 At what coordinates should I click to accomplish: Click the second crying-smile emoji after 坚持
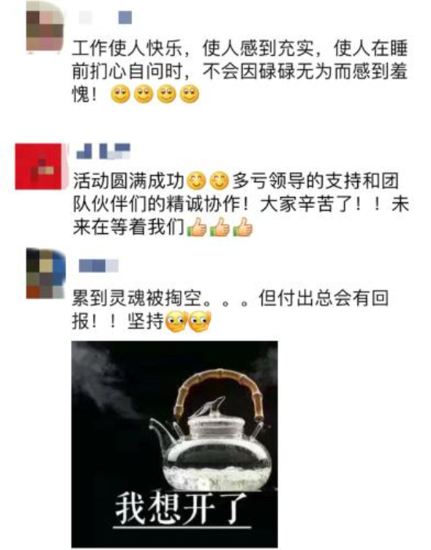[x=200, y=322]
